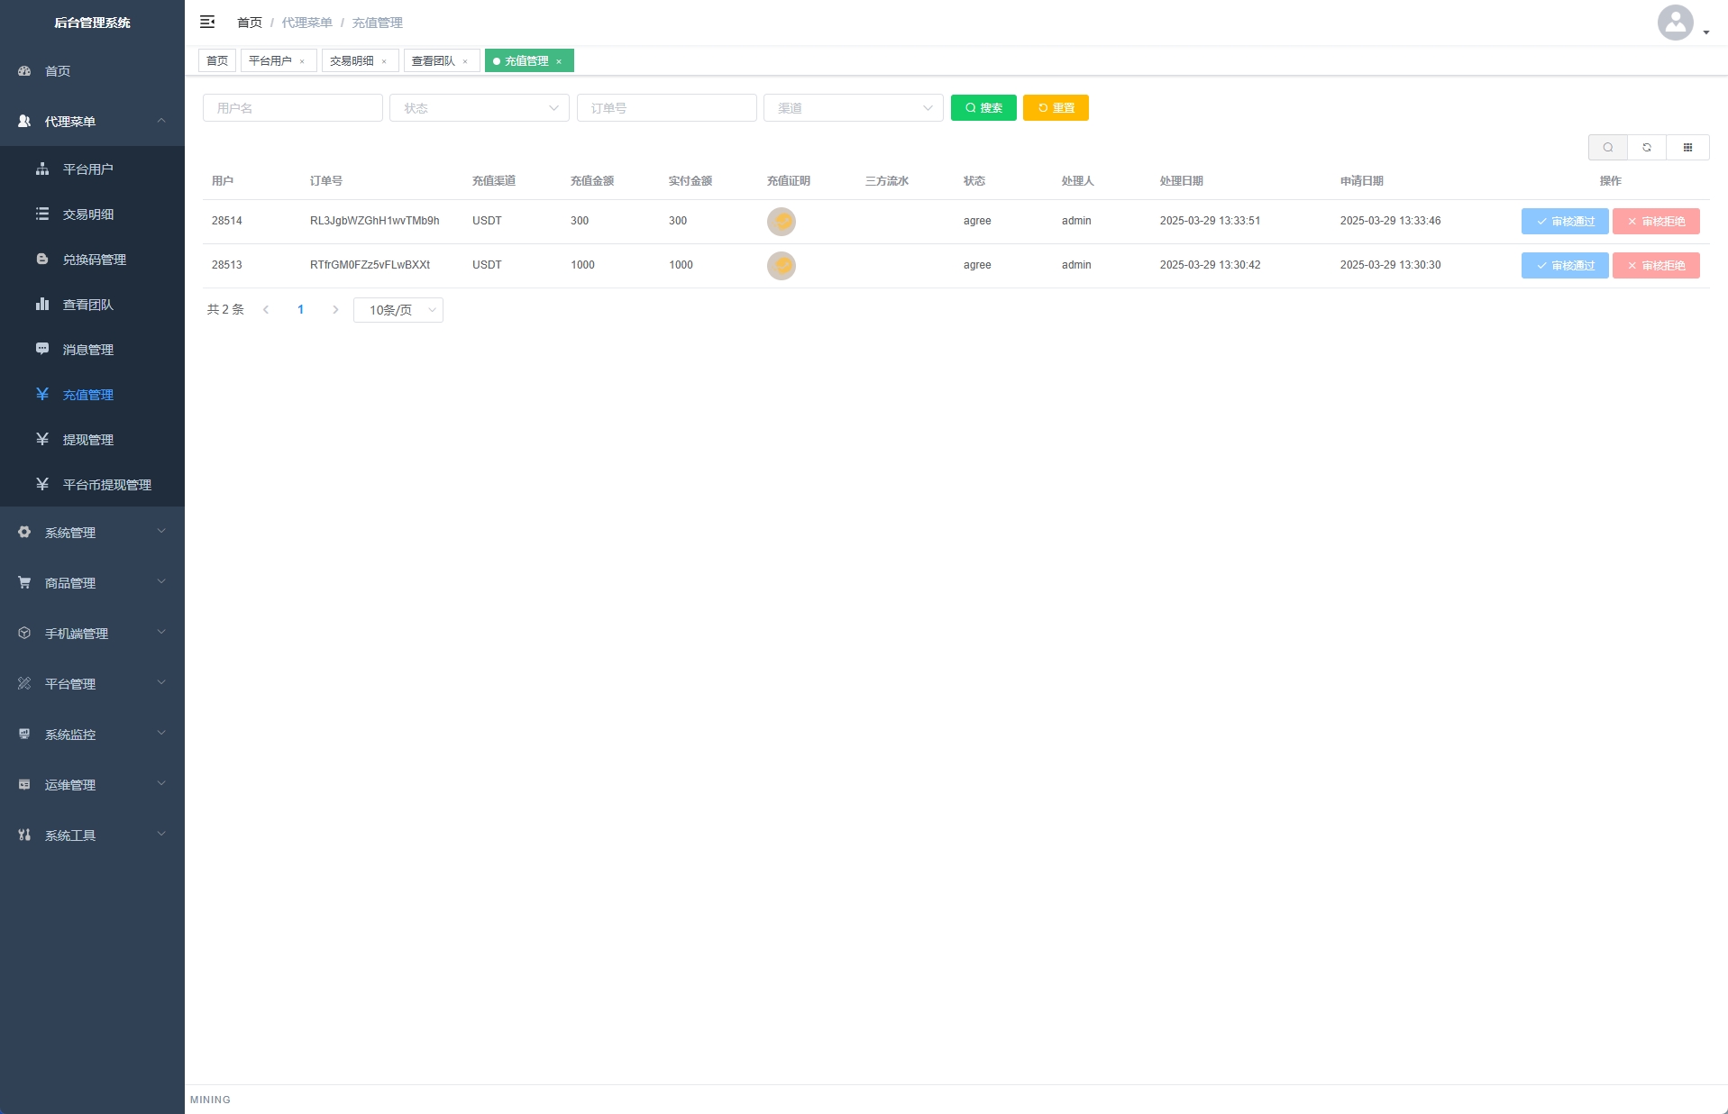Expand the 商品管理 sidebar menu
The width and height of the screenshot is (1728, 1114).
pos(92,583)
